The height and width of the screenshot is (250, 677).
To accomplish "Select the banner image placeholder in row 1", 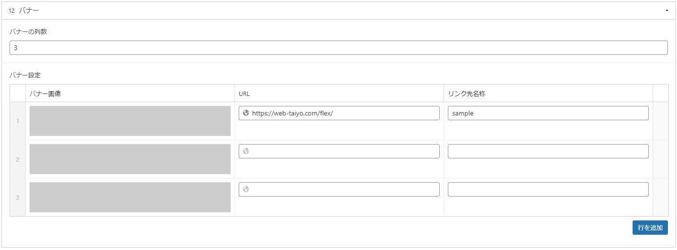I will click(130, 121).
